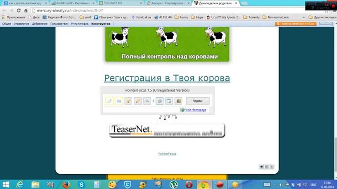Select the PointerFocus on-screen pen tool
The width and height of the screenshot is (337, 189).
[138, 101]
